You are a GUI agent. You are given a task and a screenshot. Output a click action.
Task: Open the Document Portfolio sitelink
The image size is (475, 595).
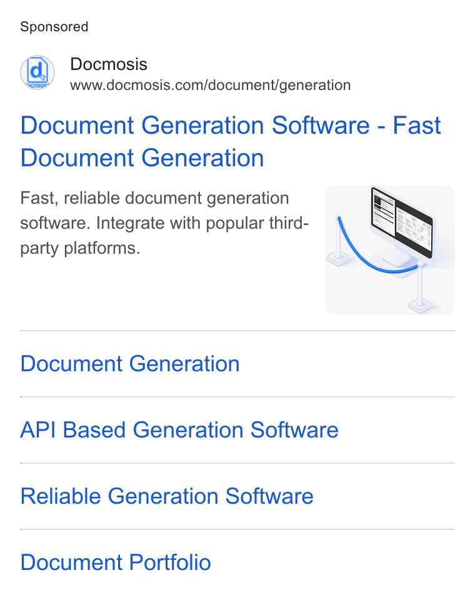(x=116, y=562)
